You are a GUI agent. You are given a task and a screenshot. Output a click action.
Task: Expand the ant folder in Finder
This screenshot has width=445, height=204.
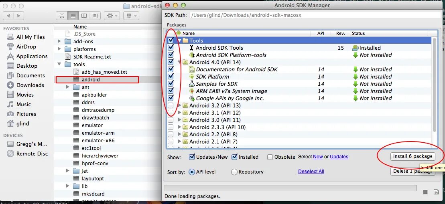tap(67, 87)
